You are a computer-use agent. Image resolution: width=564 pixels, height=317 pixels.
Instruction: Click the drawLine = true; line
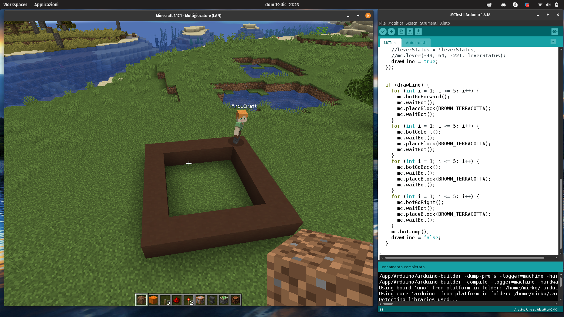pos(414,61)
